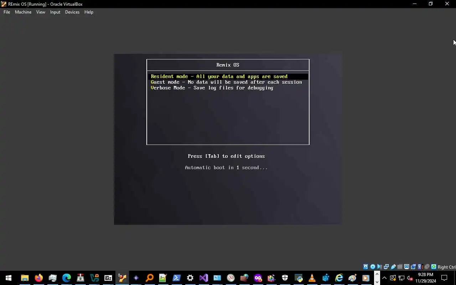Click the optical disc status icon
Image resolution: width=456 pixels, height=285 pixels.
[x=373, y=267]
